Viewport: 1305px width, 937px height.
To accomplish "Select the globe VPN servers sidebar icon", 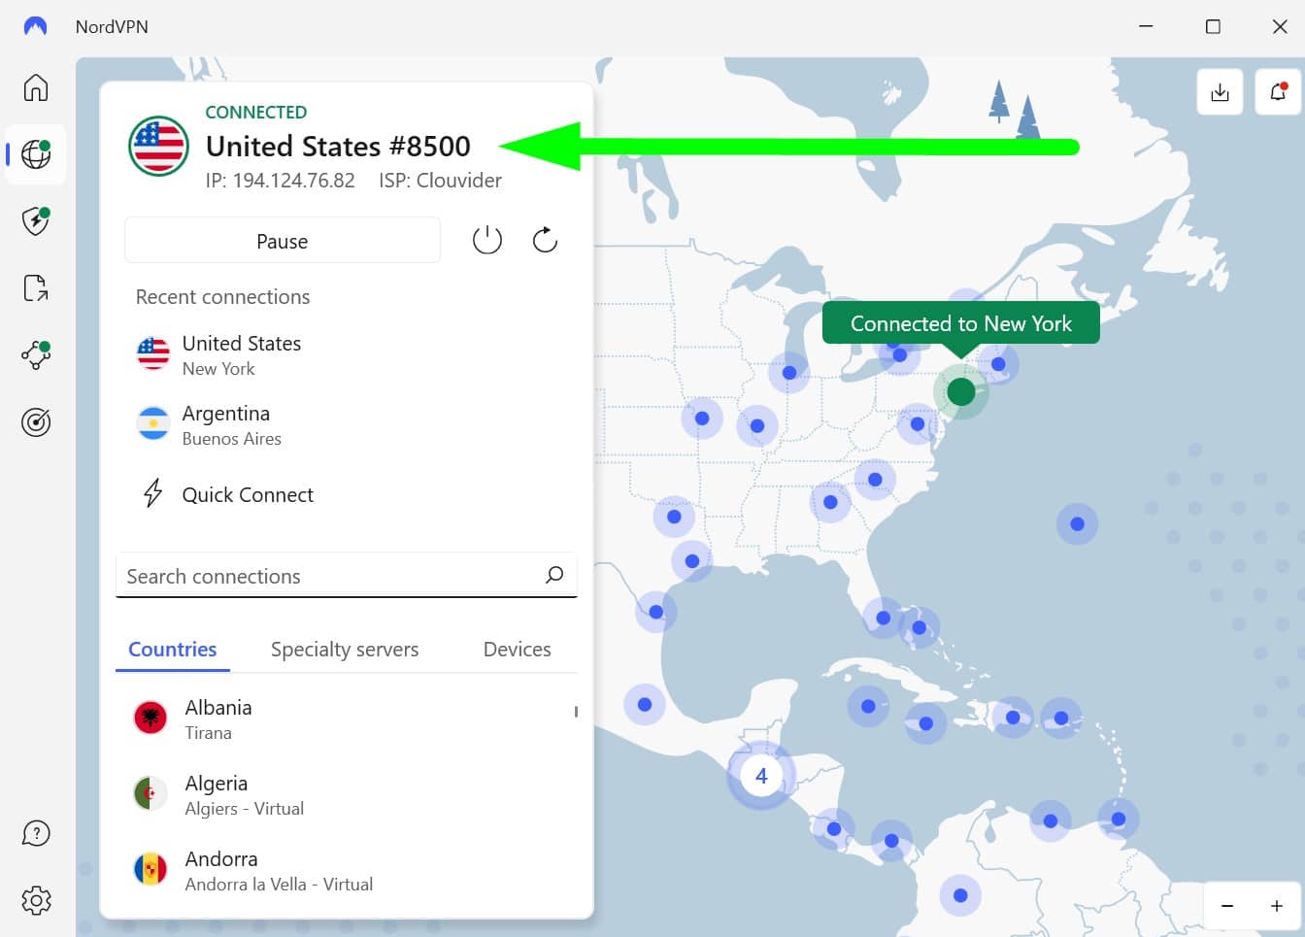I will coord(36,154).
